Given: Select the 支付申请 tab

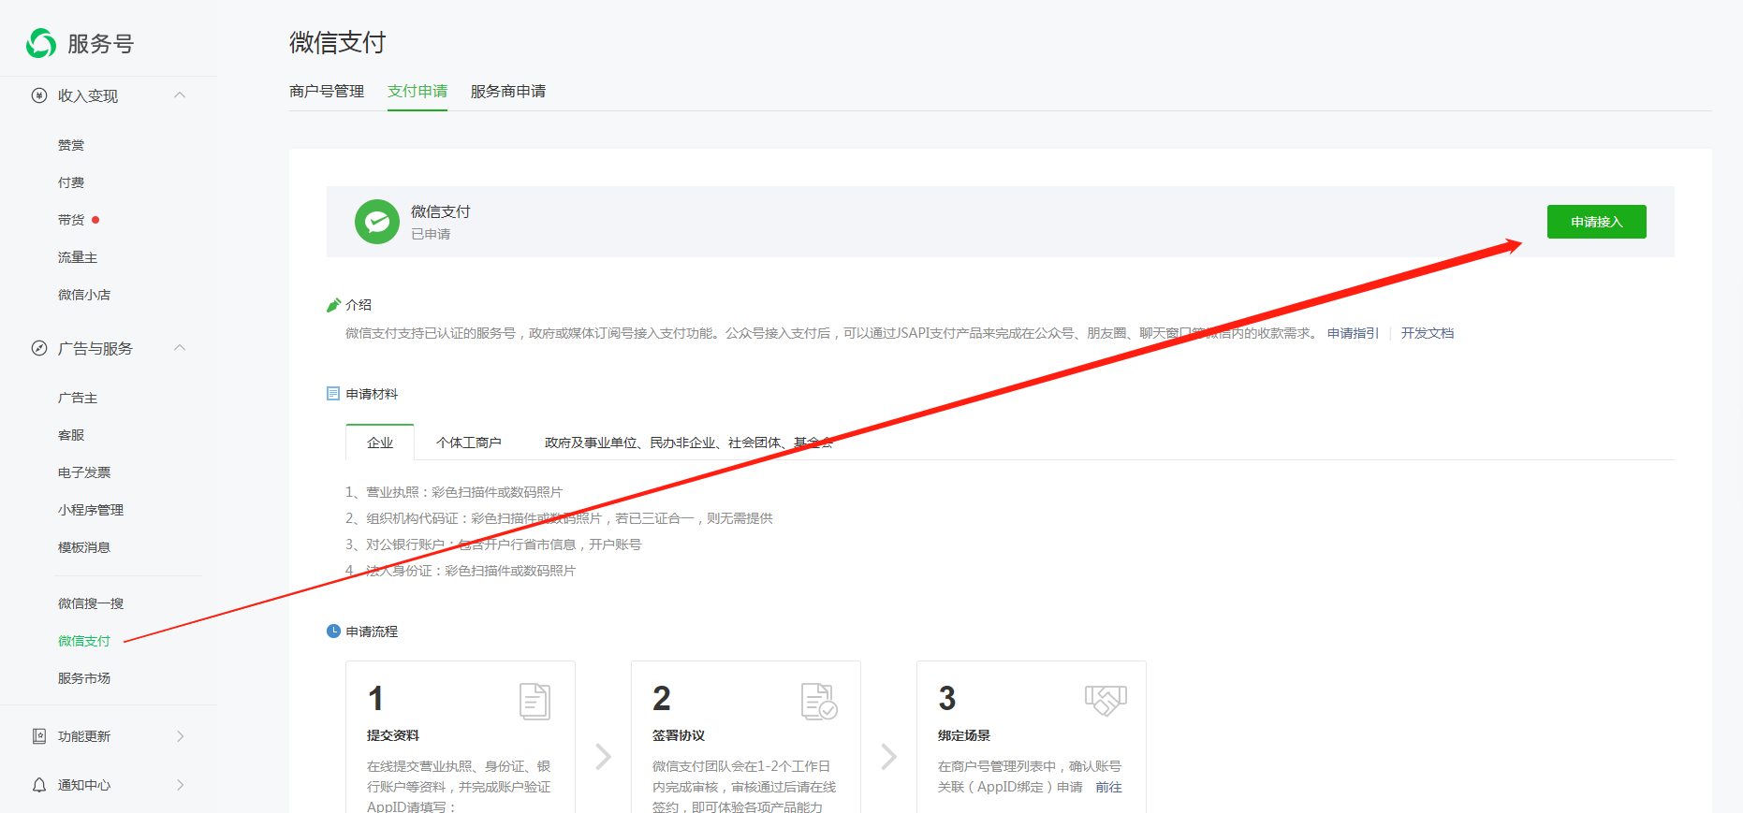Looking at the screenshot, I should pyautogui.click(x=417, y=91).
